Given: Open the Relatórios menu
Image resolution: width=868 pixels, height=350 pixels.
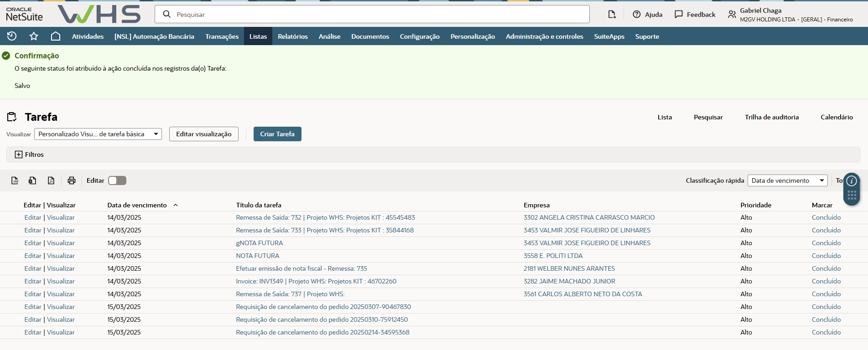Looking at the screenshot, I should [292, 36].
